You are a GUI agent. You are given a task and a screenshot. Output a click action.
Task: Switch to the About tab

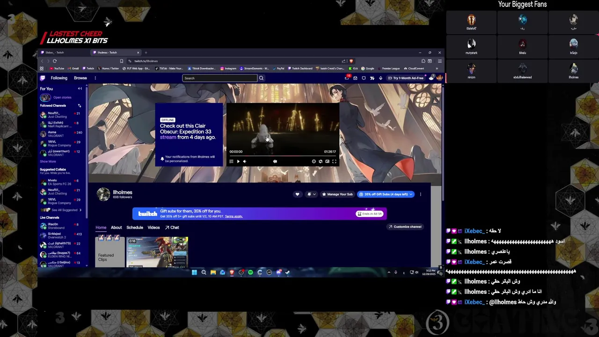[x=116, y=227]
